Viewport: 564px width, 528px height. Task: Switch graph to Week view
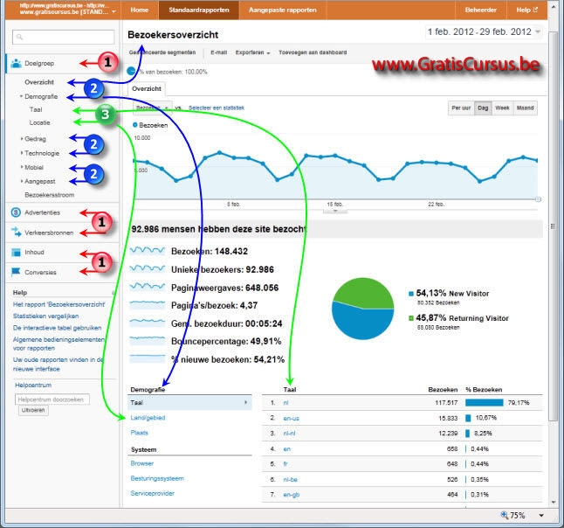502,108
